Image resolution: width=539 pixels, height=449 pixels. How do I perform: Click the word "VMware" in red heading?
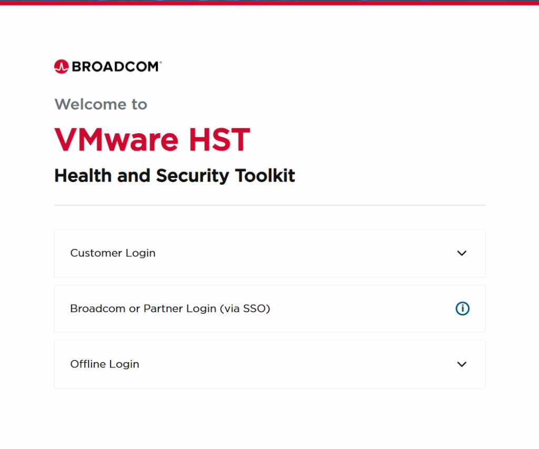point(116,140)
